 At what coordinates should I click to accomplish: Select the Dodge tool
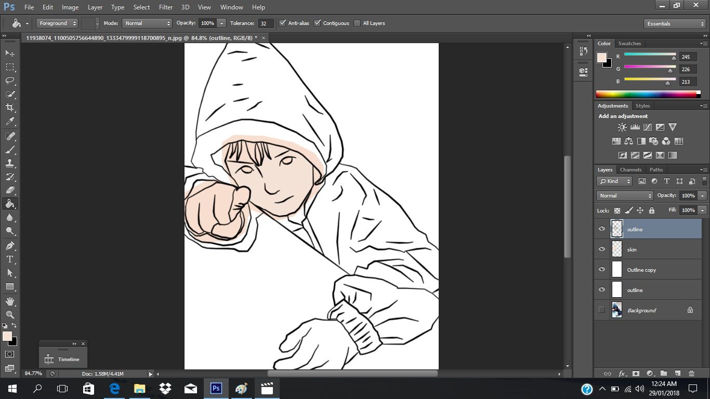coord(10,231)
